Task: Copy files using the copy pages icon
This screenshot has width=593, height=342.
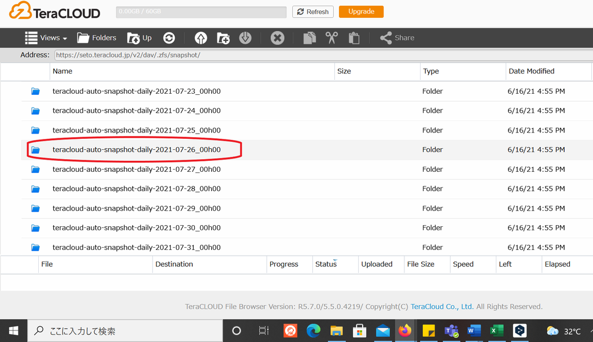Action: [309, 38]
